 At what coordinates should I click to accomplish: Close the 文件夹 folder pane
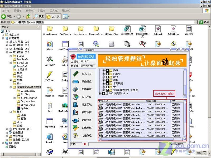pos(39,27)
